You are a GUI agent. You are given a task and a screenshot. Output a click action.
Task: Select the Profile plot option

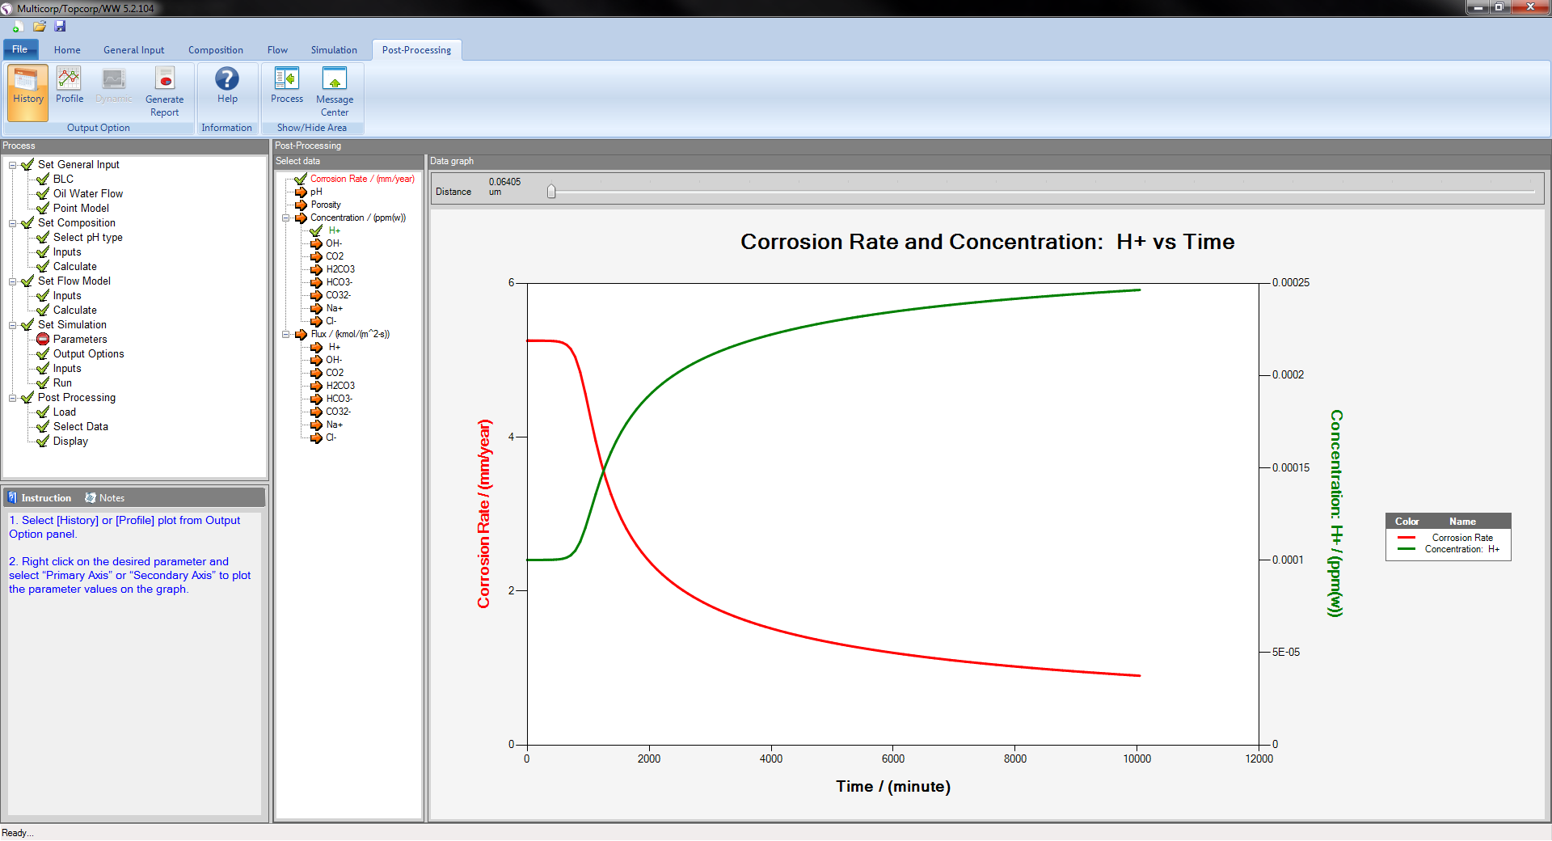70,85
